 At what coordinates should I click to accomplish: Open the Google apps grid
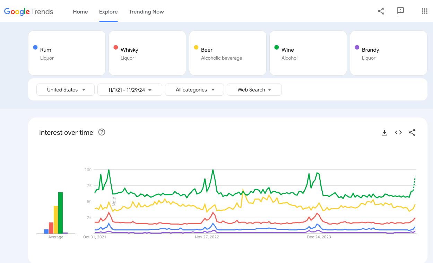(424, 11)
